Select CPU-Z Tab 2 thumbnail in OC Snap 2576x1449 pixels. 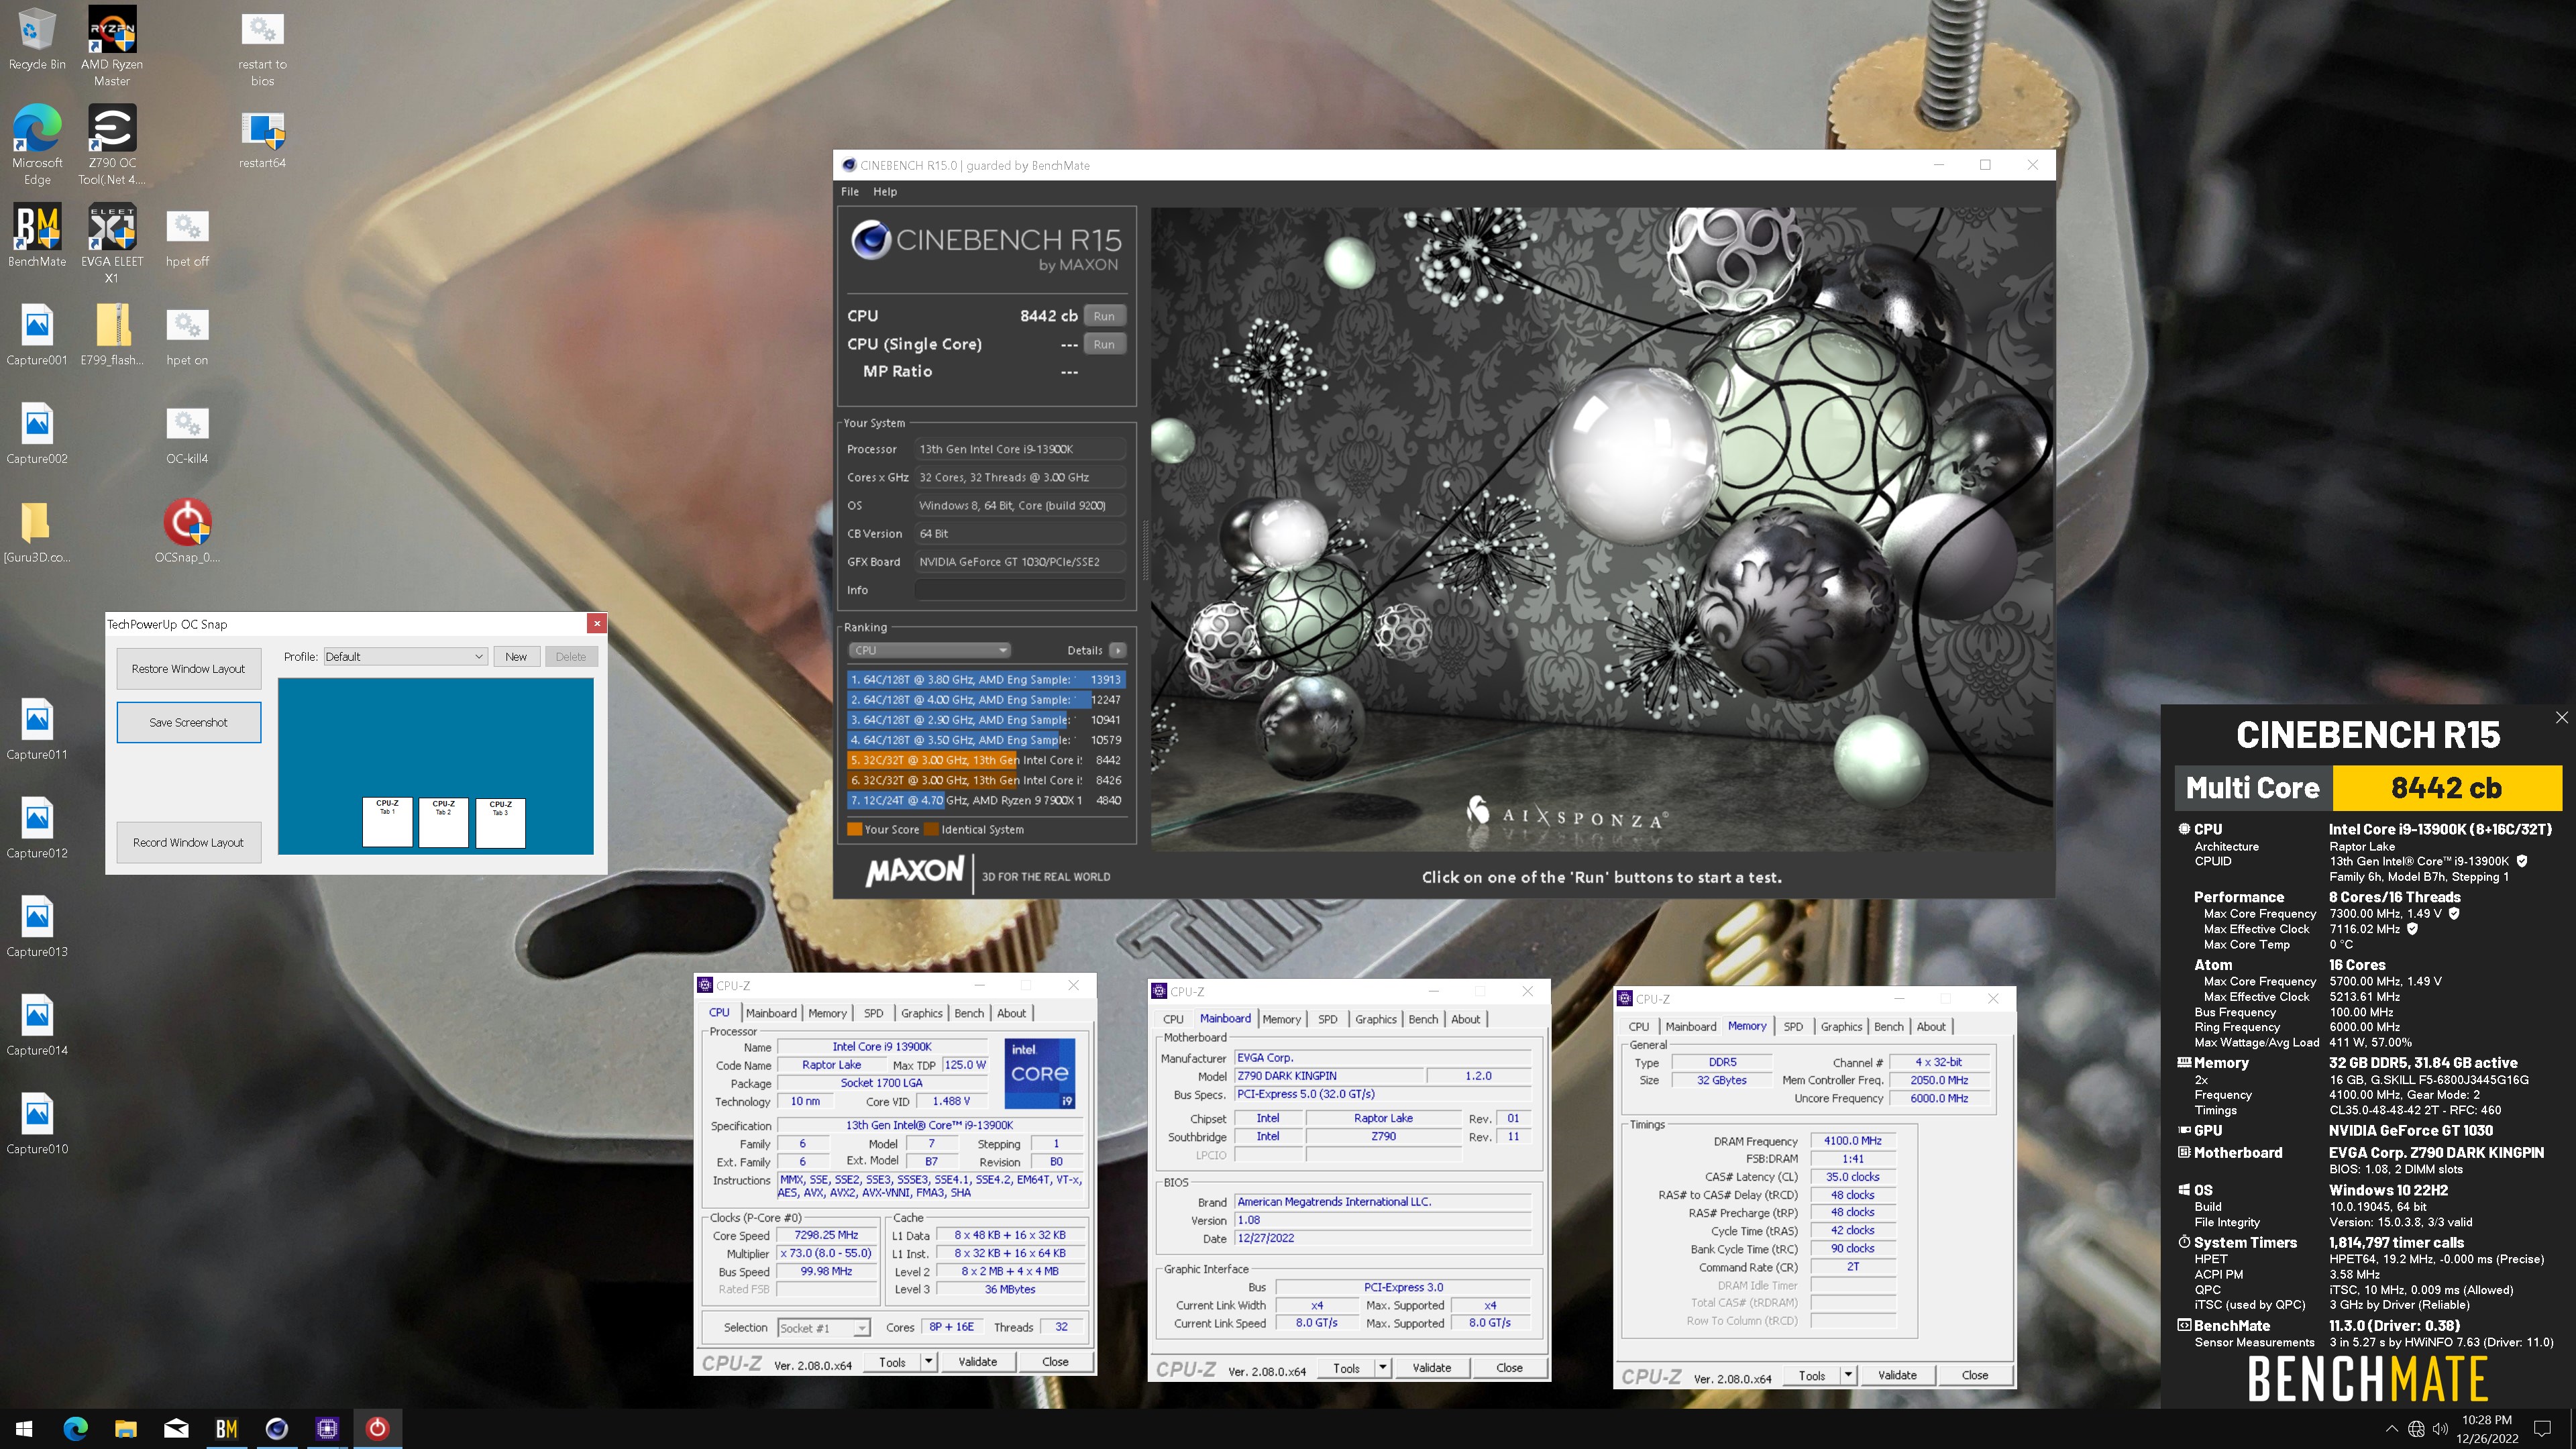pyautogui.click(x=443, y=822)
